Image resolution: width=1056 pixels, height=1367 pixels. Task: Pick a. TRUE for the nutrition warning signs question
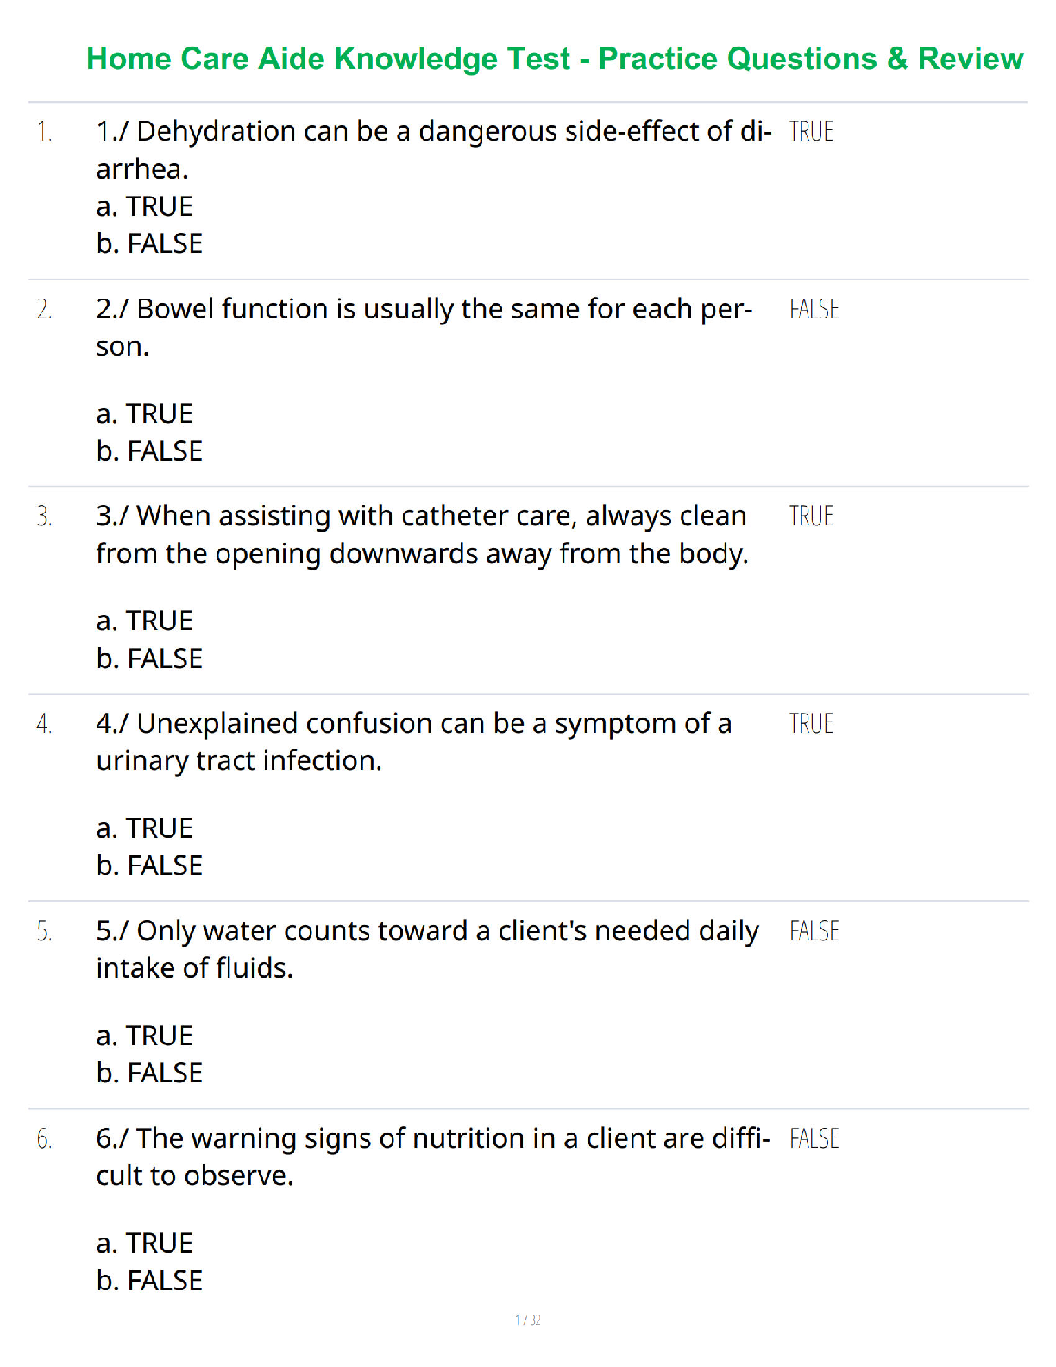[x=144, y=1244]
